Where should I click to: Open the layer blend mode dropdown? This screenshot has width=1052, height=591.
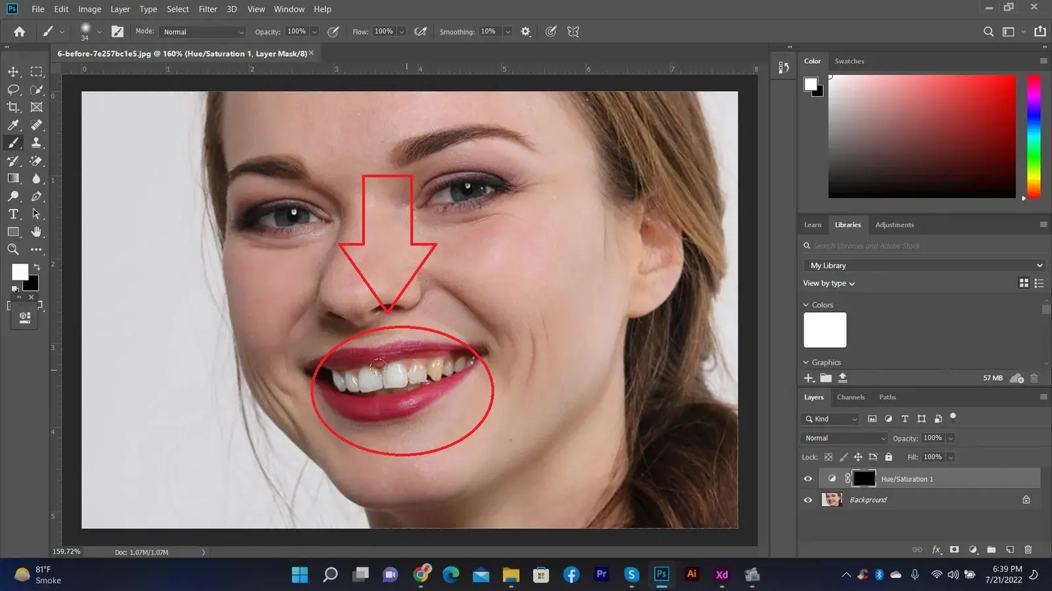pos(844,438)
